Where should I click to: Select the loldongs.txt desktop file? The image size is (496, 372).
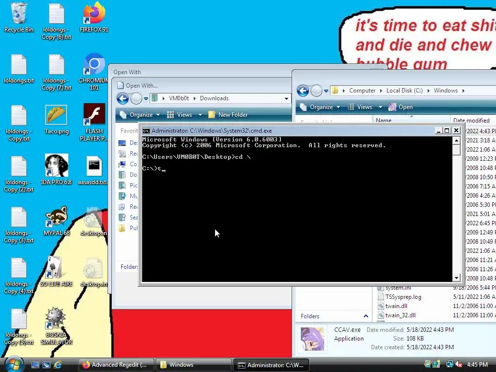click(19, 69)
